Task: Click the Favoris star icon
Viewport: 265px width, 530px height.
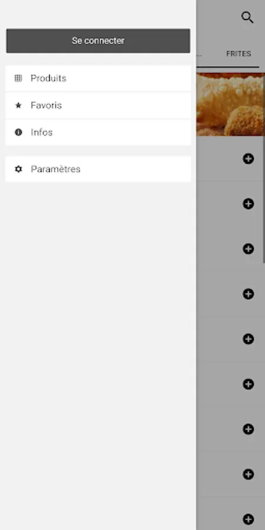Action: [x=18, y=105]
